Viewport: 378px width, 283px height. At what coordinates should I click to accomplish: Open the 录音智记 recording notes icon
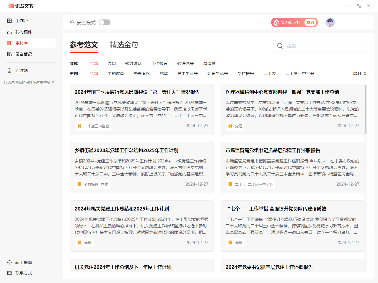(x=9, y=54)
